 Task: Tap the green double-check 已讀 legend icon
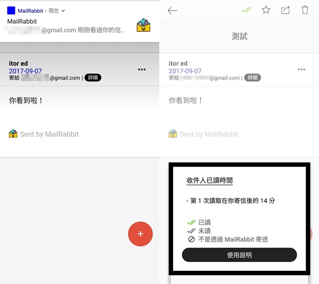point(191,222)
